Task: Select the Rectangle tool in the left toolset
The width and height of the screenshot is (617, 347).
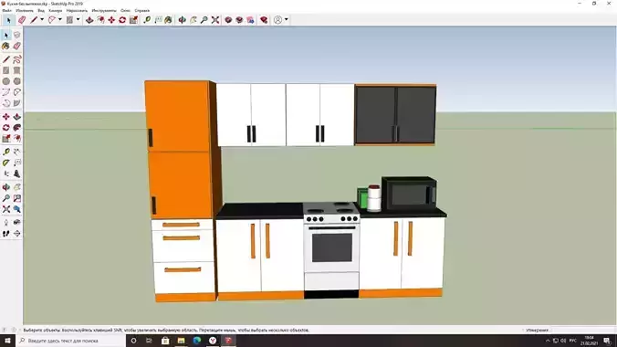Action: pyautogui.click(x=5, y=70)
